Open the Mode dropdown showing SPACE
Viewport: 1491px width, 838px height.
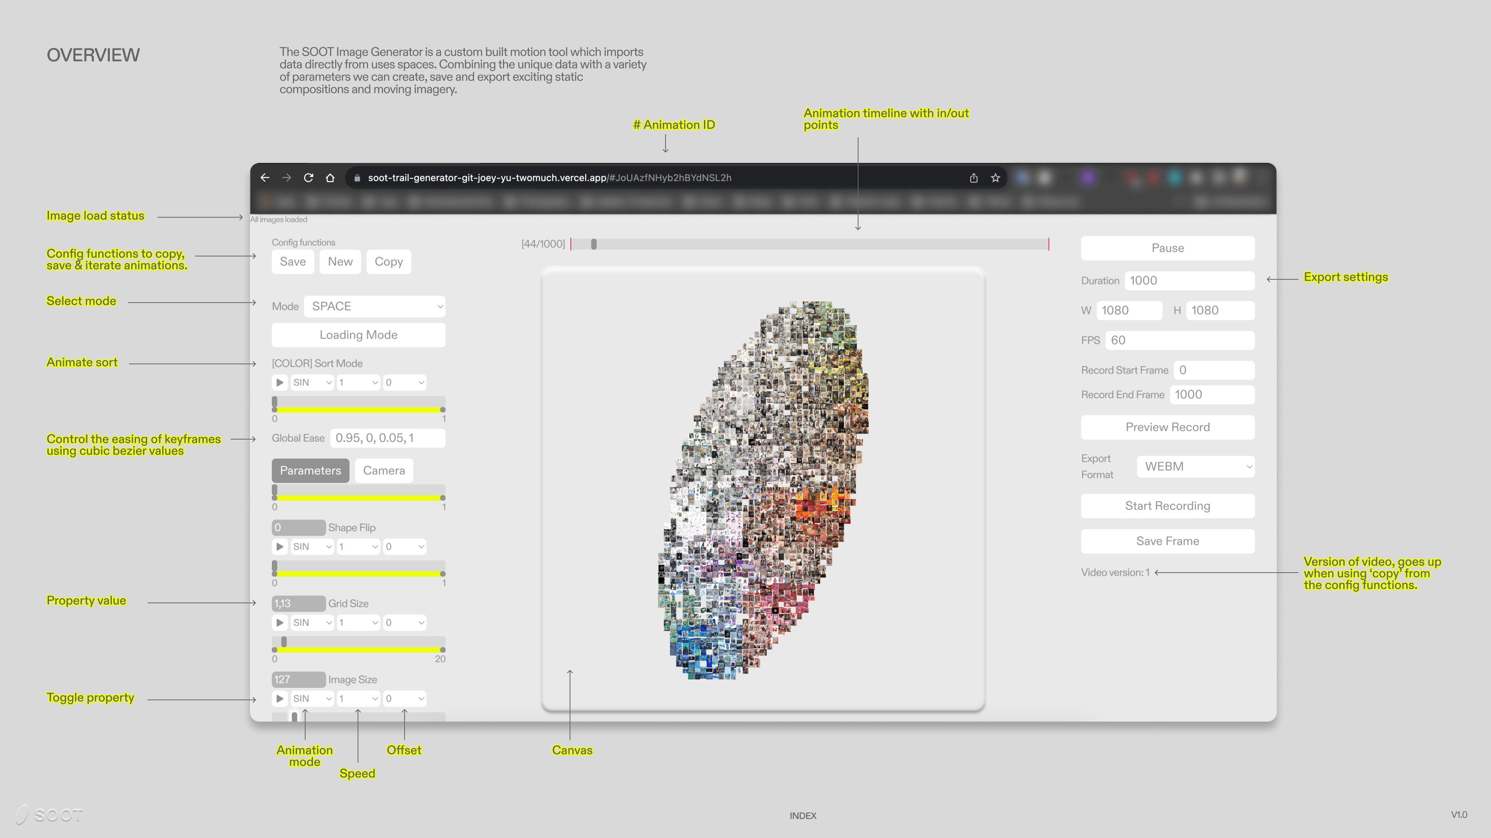(374, 306)
